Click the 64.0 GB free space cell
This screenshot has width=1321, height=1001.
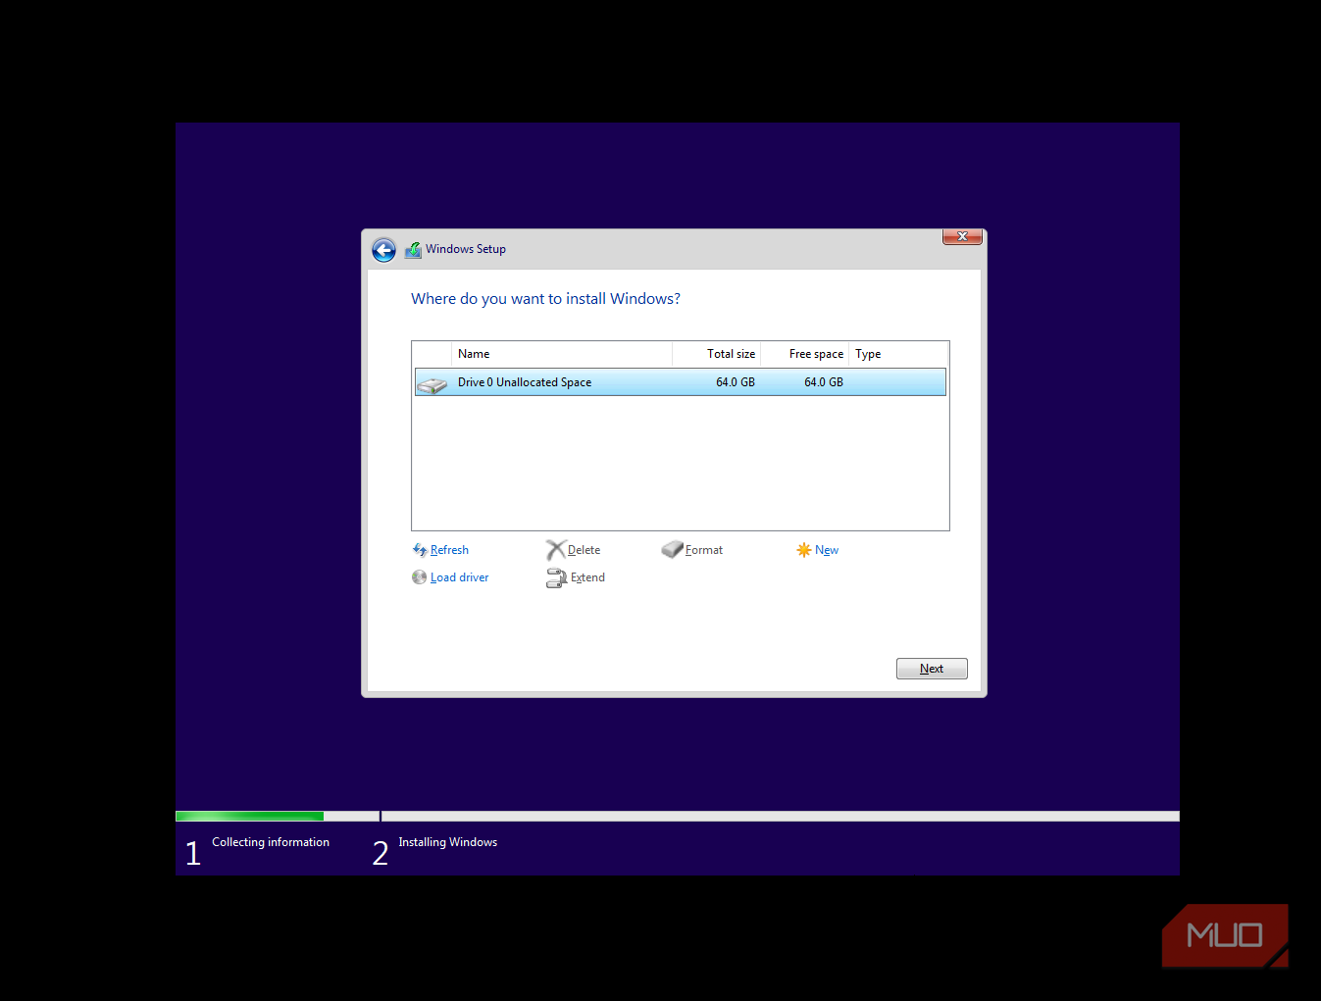[x=824, y=382]
